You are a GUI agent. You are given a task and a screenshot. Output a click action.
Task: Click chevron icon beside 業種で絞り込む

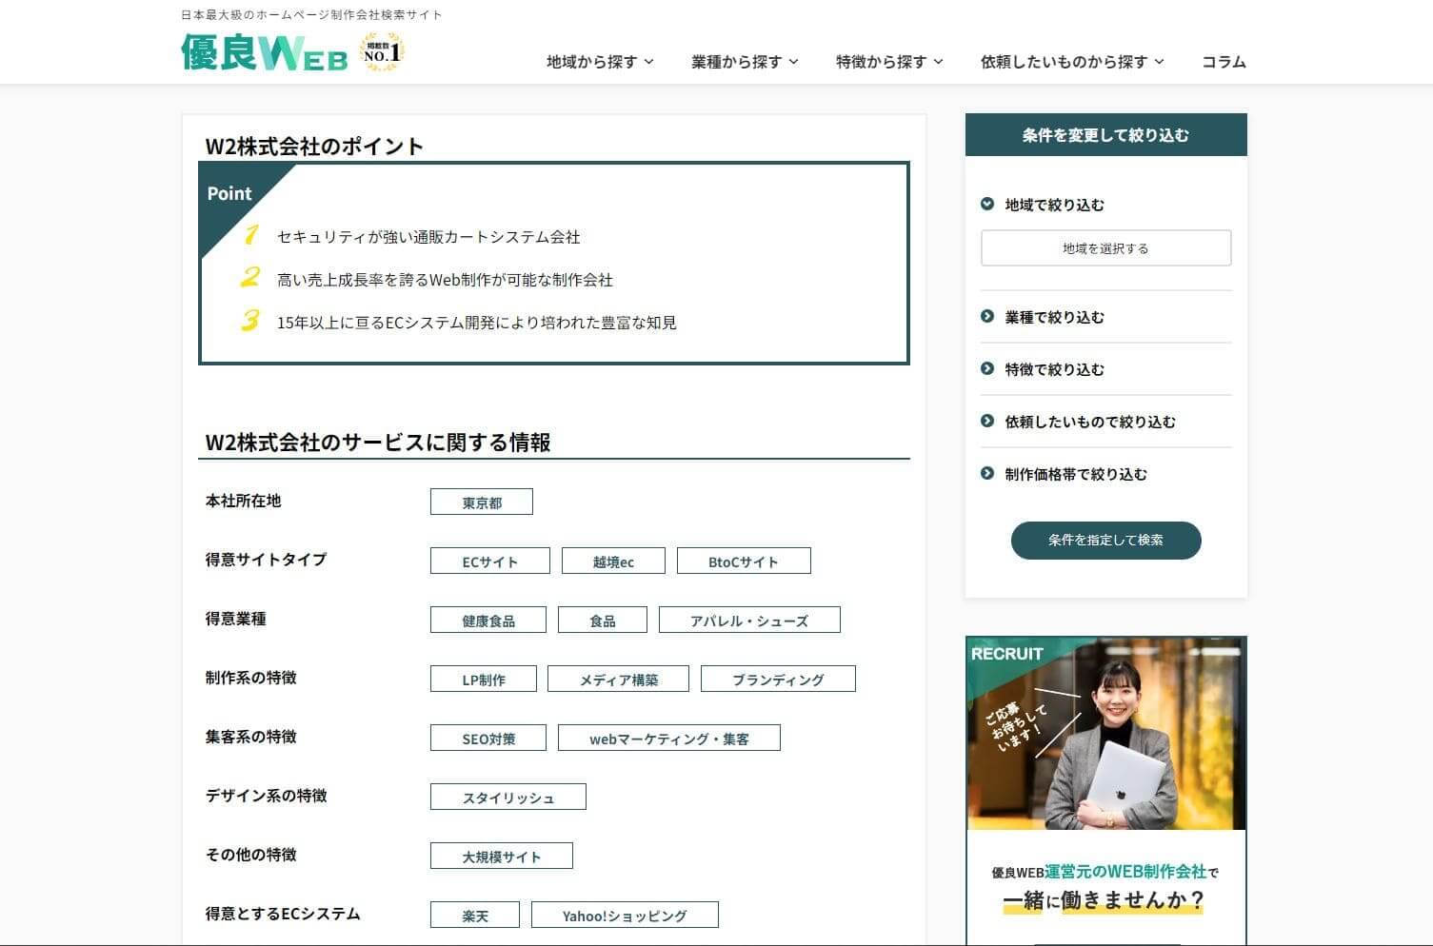click(x=987, y=316)
